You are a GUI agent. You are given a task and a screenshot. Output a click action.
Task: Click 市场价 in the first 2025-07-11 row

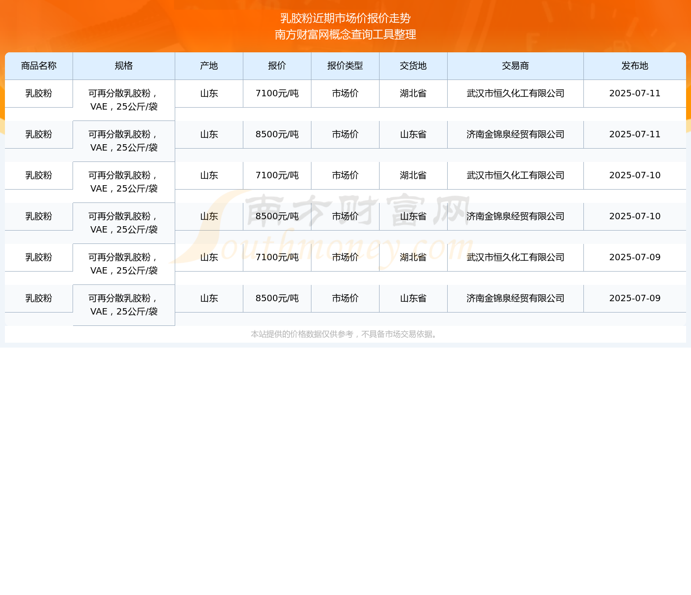[x=345, y=93]
